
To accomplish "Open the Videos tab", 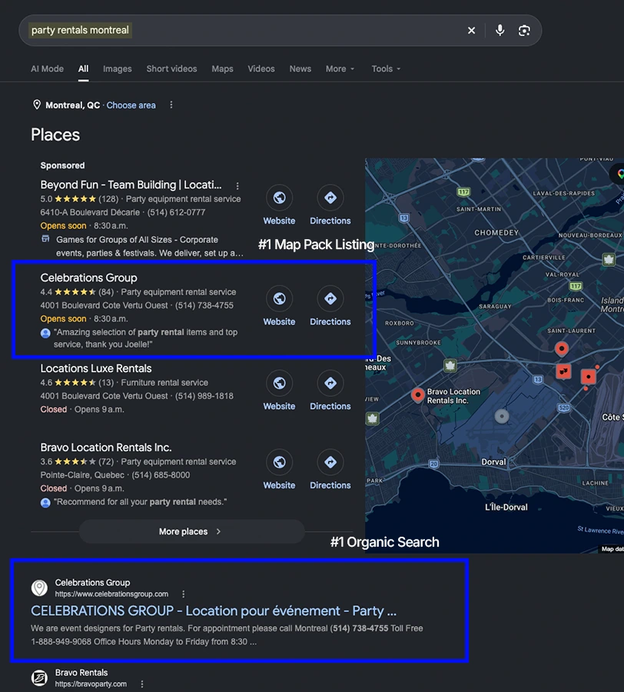I will pyautogui.click(x=261, y=69).
